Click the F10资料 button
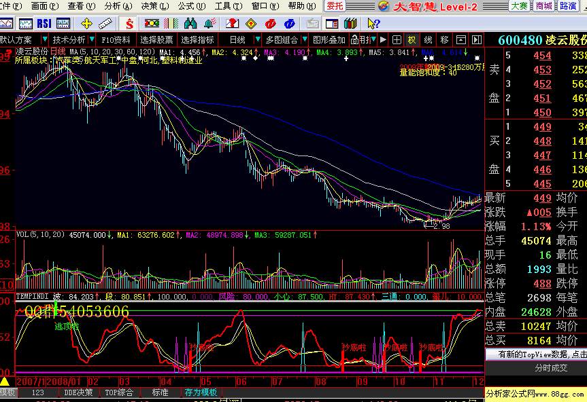 click(116, 39)
